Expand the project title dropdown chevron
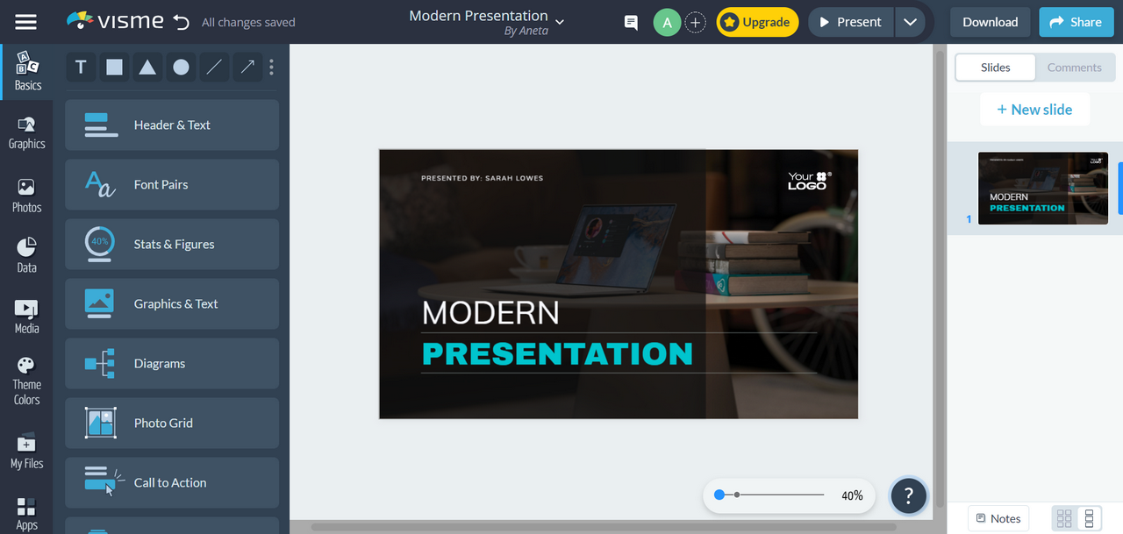The width and height of the screenshot is (1123, 534). pyautogui.click(x=560, y=22)
